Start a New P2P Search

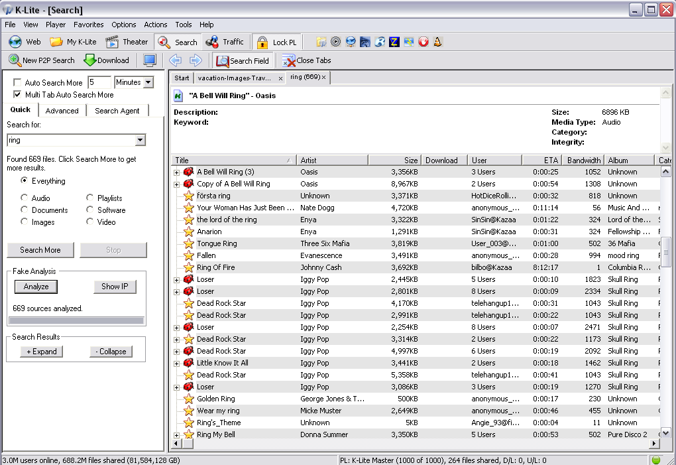41,60
